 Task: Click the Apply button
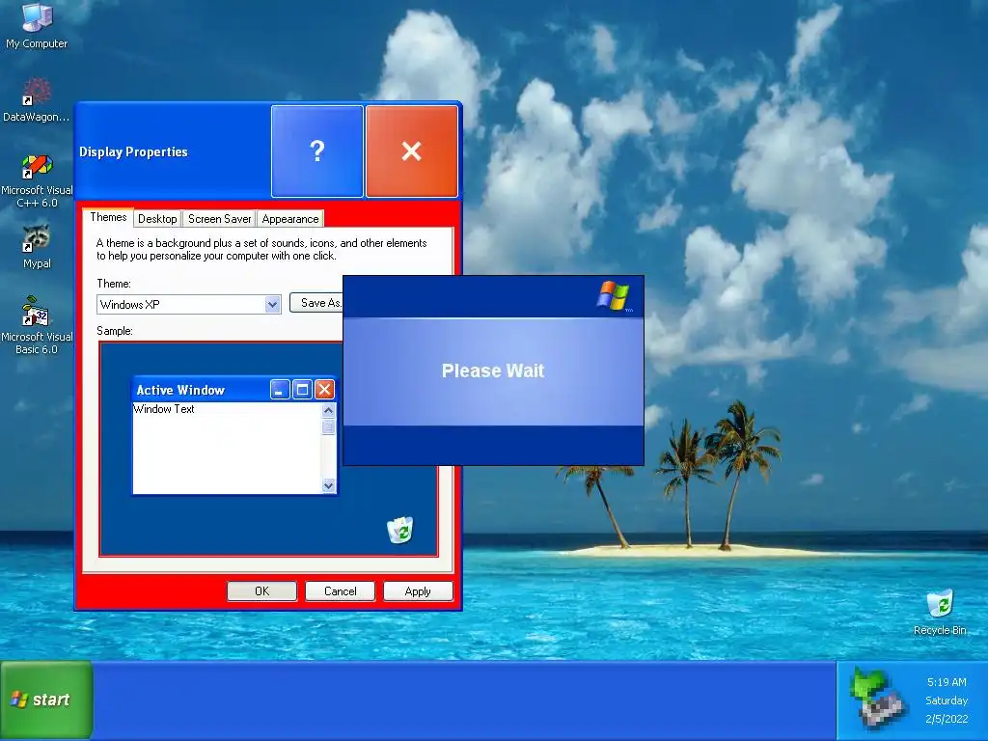point(418,591)
